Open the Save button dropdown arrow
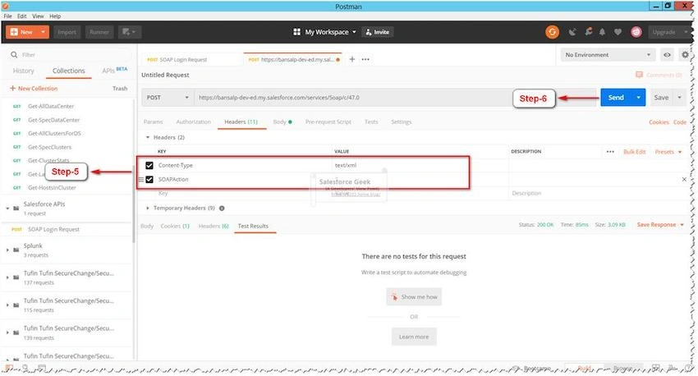Screen dimensions: 698x376 pos(679,98)
